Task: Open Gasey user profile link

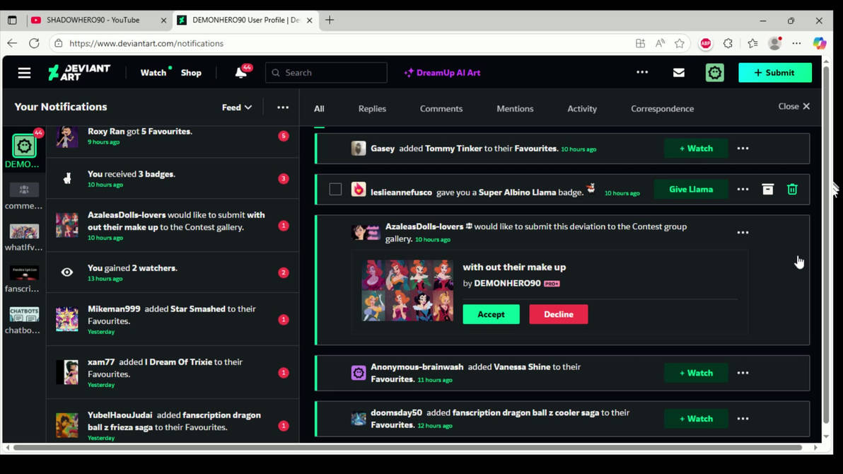Action: (383, 149)
